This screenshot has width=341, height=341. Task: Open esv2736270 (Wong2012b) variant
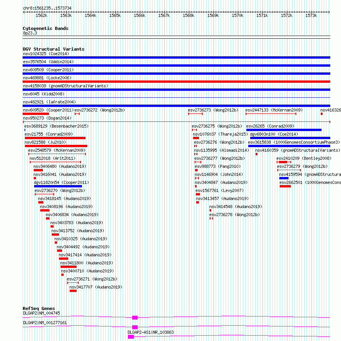(x=60, y=190)
